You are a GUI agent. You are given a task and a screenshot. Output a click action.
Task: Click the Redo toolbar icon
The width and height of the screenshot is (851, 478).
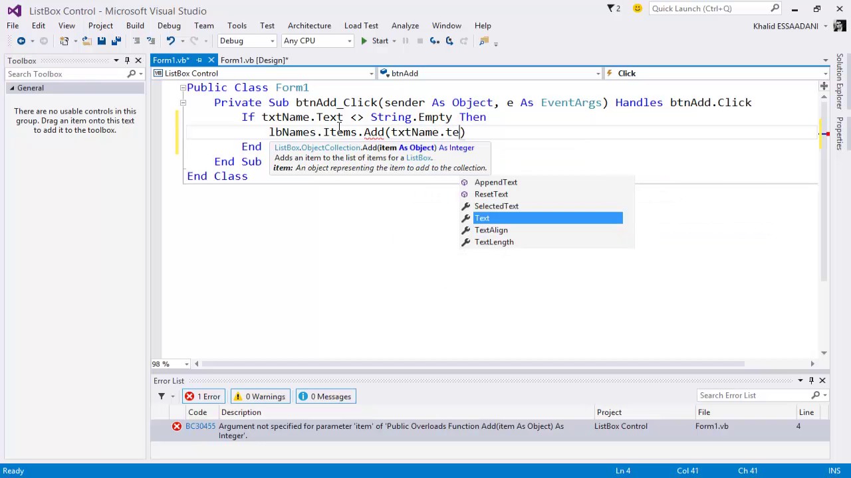pyautogui.click(x=193, y=41)
